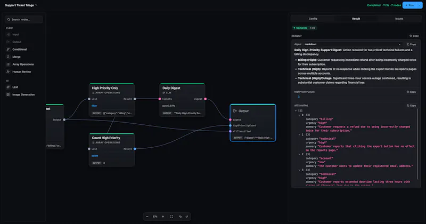The width and height of the screenshot is (426, 224).
Task: Click the Daily Digest OUTPUT preview text
Action: pyautogui.click(x=187, y=113)
